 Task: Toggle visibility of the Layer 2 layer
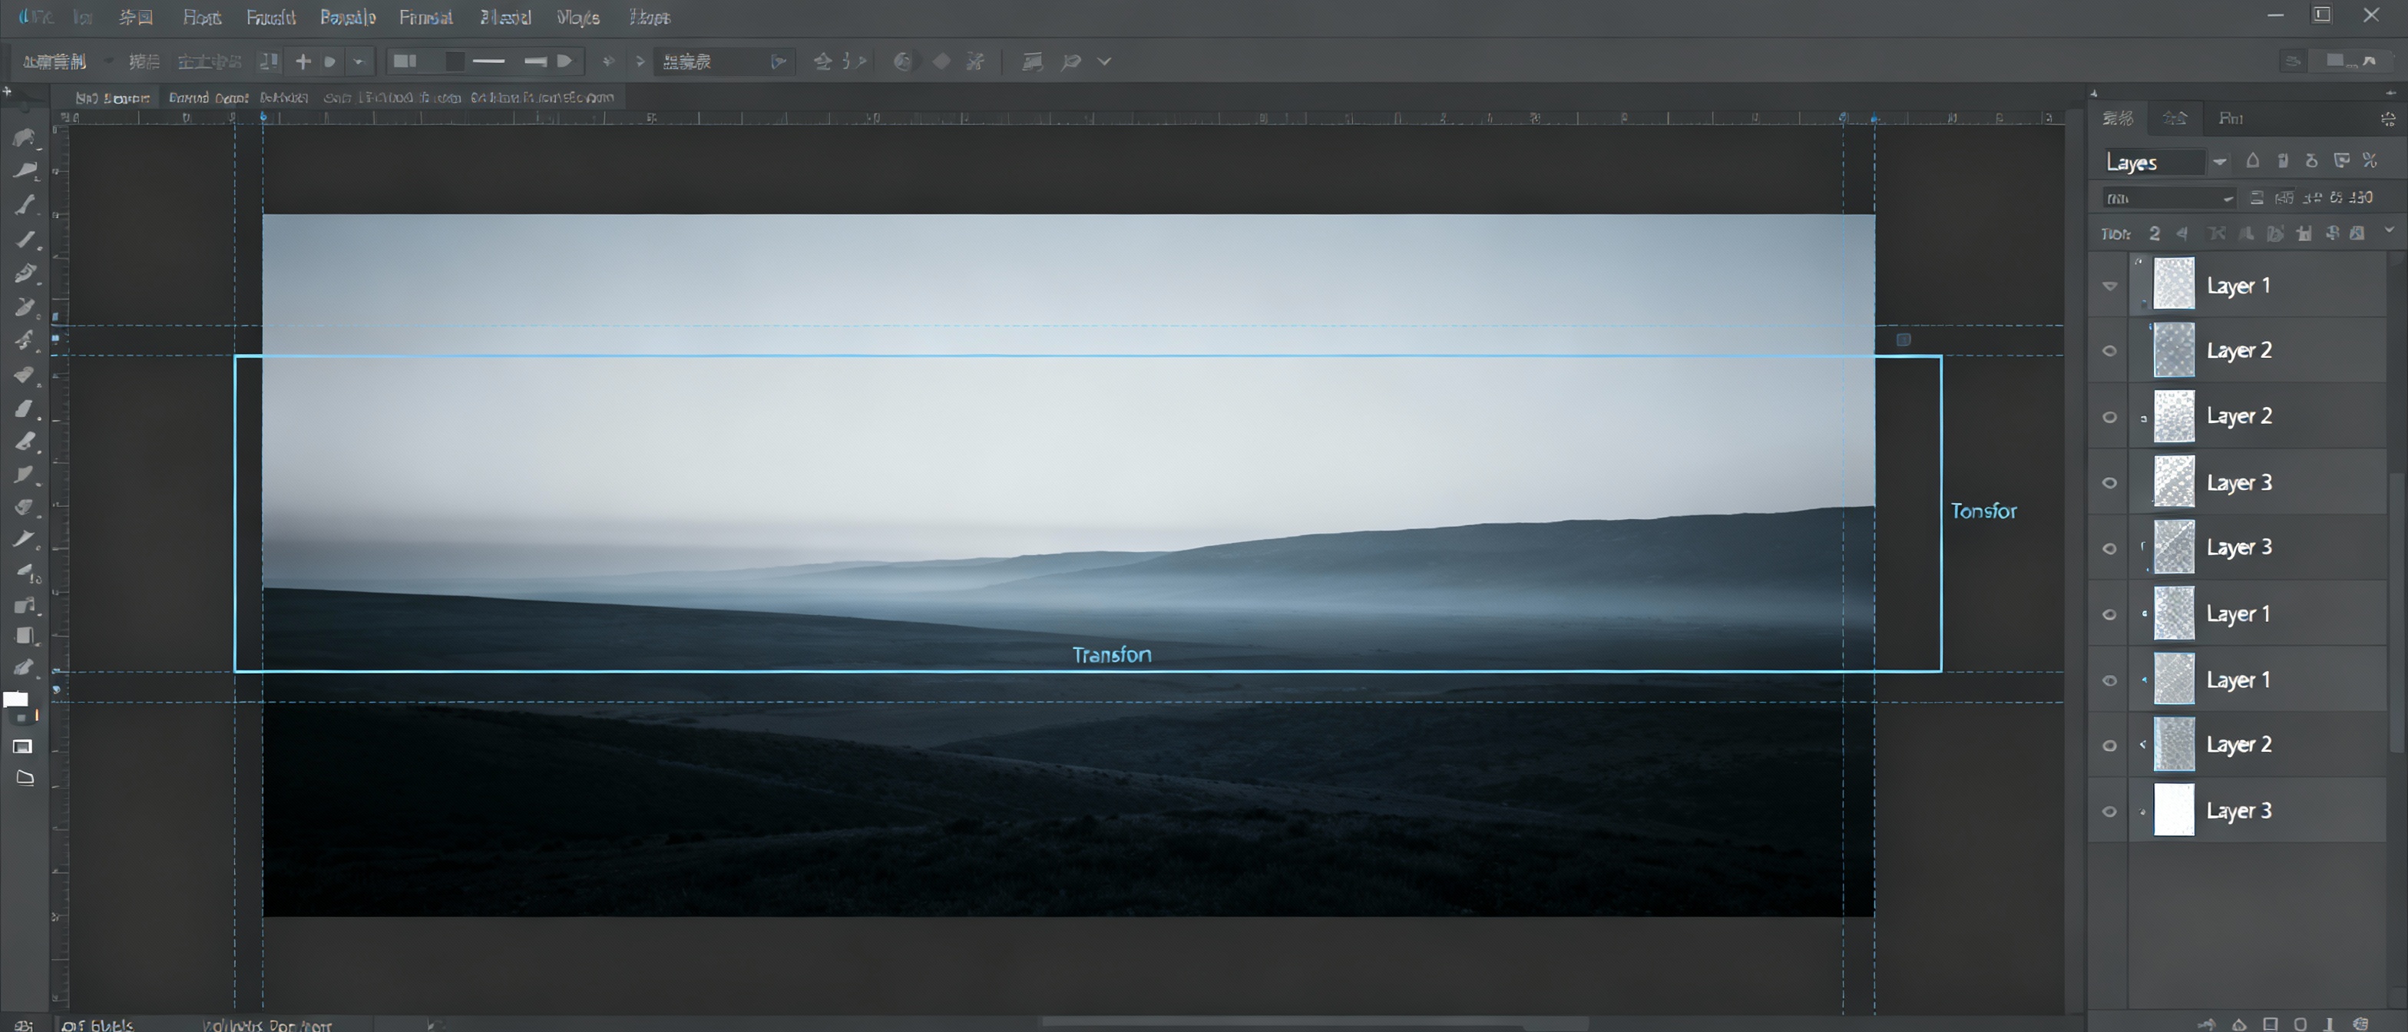(2110, 351)
